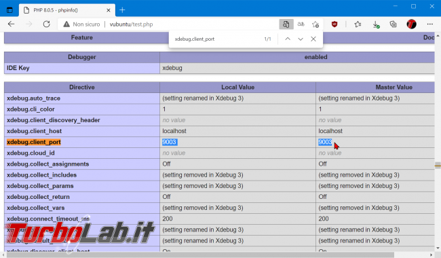Select the PHP 8.0.5 phpinfo() tab
441x258 pixels.
[67, 10]
